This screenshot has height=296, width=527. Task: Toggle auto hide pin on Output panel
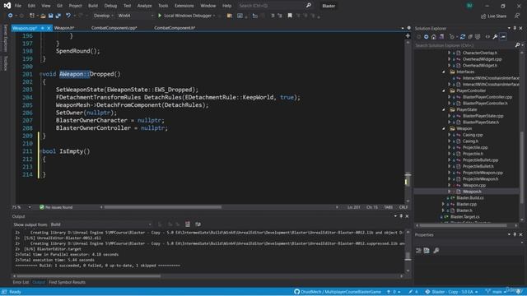point(401,216)
